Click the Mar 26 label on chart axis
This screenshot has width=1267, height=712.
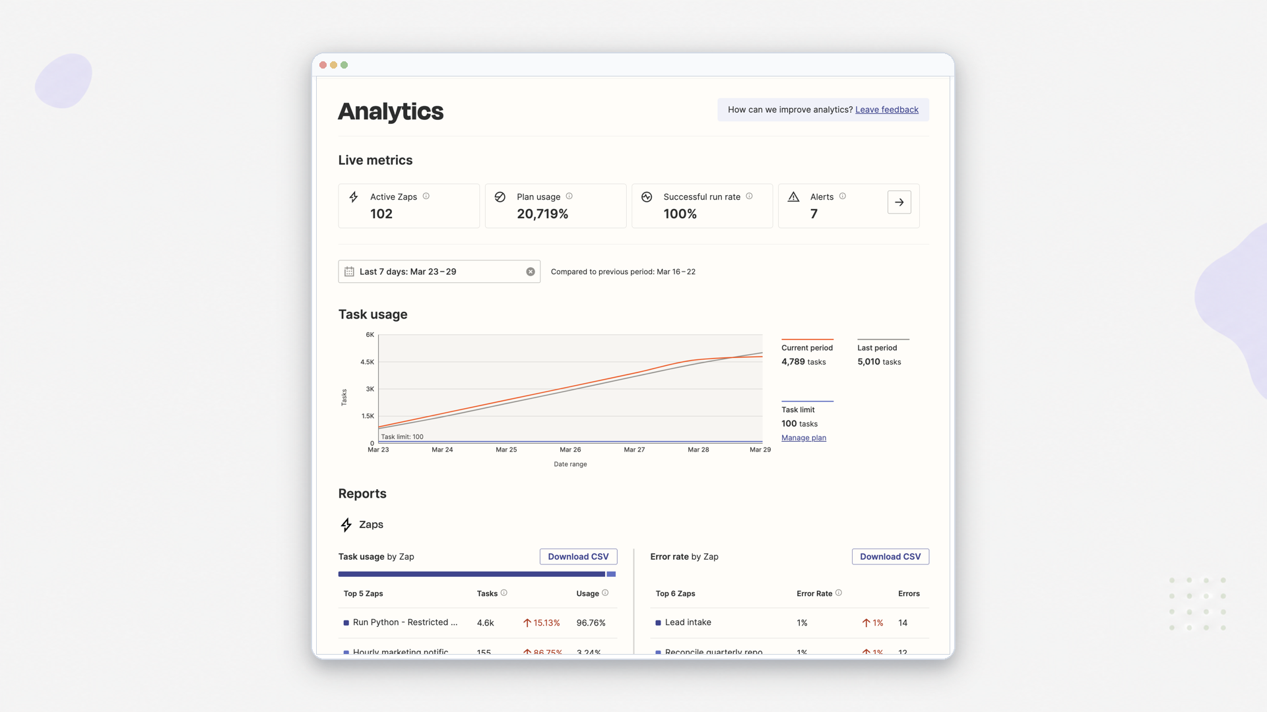570,450
